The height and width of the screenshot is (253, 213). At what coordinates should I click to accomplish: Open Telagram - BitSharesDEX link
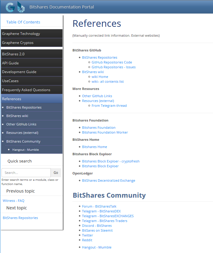point(101,211)
